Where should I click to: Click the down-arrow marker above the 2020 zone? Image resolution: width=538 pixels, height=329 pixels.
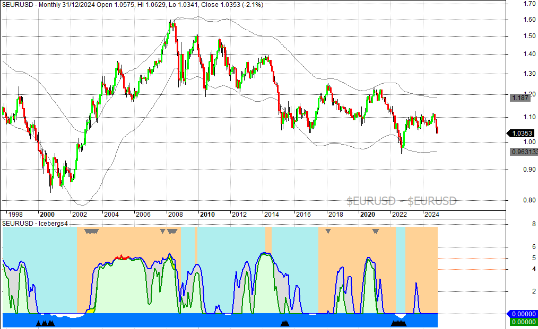tap(375, 232)
